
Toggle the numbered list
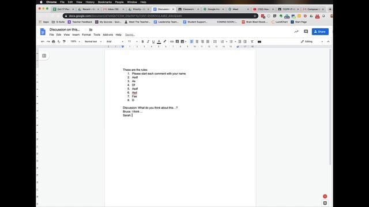[222, 41]
